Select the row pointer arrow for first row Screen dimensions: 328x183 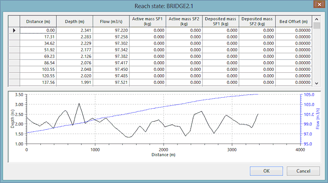pyautogui.click(x=14, y=31)
